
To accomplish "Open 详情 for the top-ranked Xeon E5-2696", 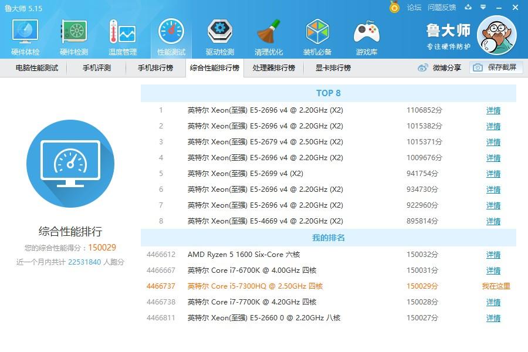I will coord(493,110).
